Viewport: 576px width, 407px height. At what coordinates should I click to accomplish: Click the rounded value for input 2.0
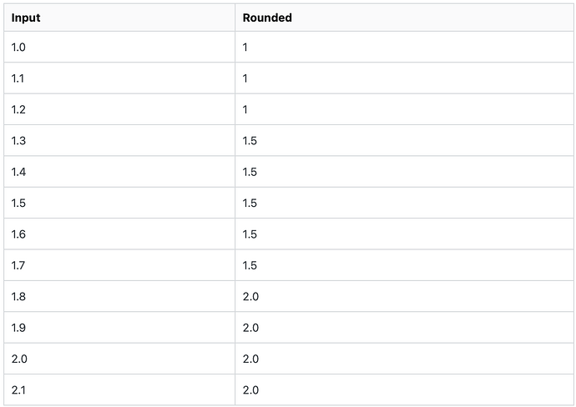250,359
